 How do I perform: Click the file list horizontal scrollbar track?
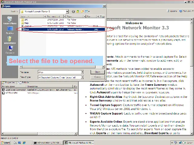coord(99,67)
